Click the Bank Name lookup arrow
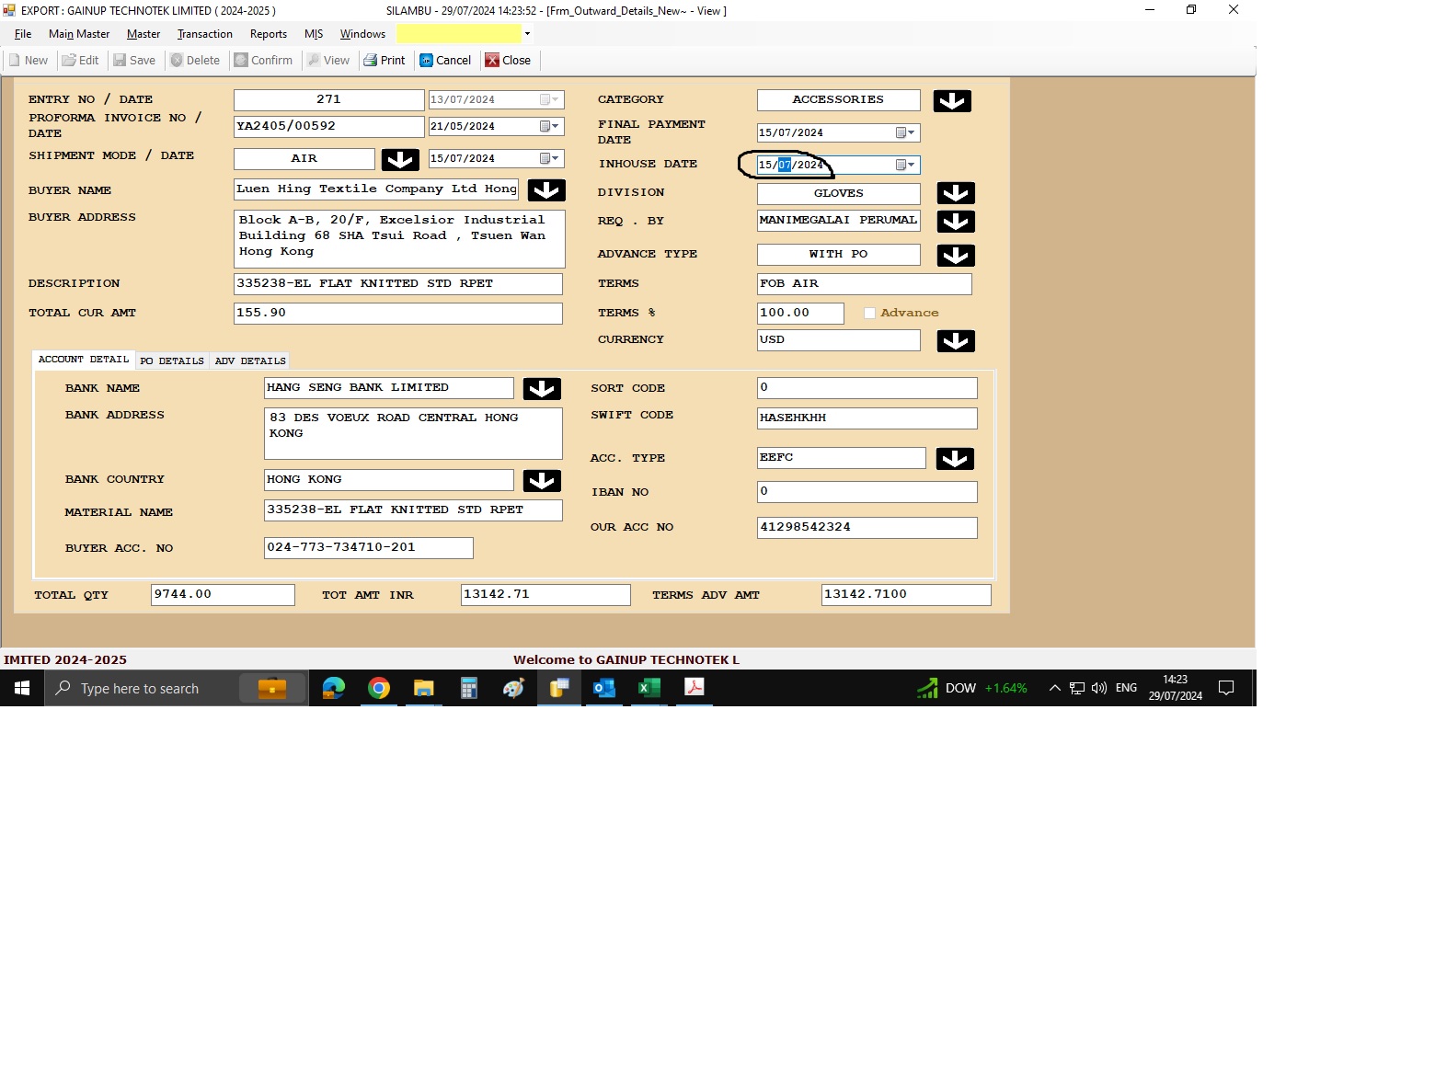The height and width of the screenshot is (1076, 1435). coord(542,389)
